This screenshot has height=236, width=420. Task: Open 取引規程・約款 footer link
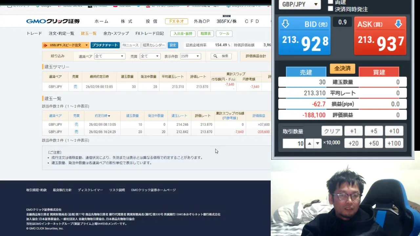tap(36, 190)
